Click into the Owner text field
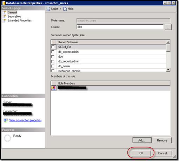This screenshot has width=179, height=161. pyautogui.click(x=120, y=27)
